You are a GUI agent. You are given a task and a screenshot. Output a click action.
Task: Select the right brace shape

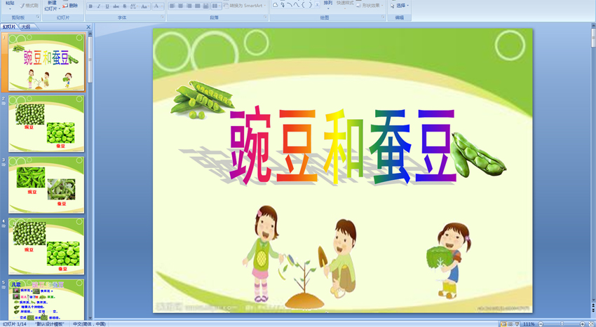310,5
